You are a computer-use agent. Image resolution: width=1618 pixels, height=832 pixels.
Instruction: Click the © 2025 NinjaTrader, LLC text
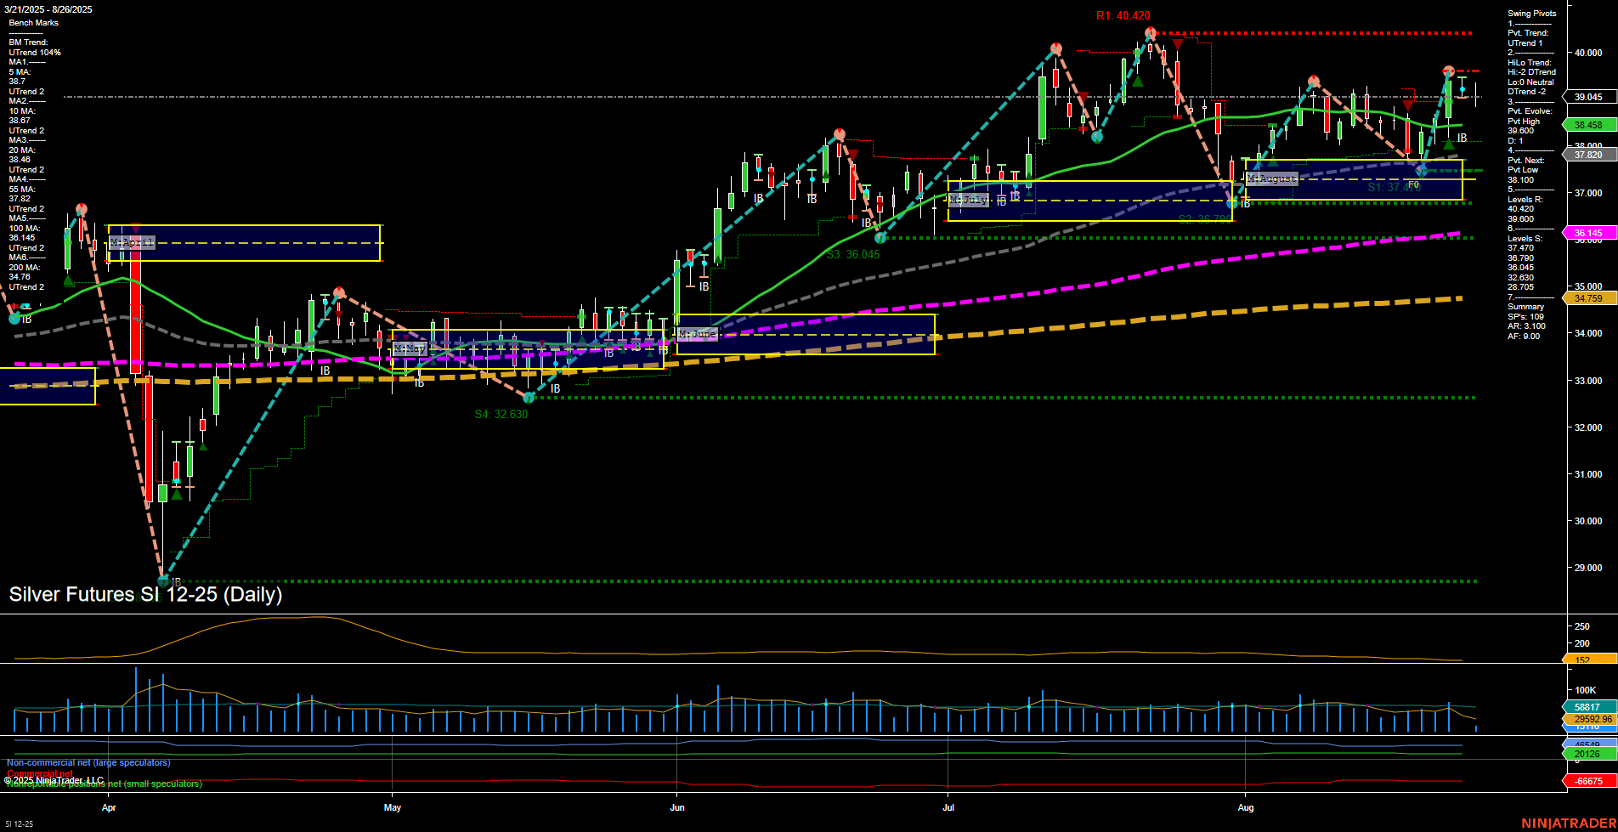(x=54, y=778)
